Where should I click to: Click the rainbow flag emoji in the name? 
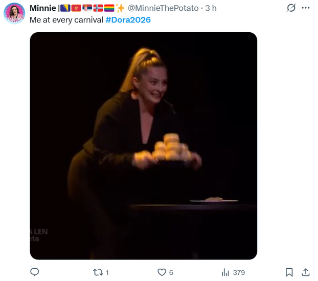point(109,8)
